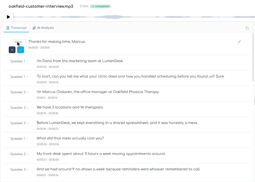This screenshot has width=255, height=182.
Task: Seek within the audio waveform timeline
Action: 134,17
